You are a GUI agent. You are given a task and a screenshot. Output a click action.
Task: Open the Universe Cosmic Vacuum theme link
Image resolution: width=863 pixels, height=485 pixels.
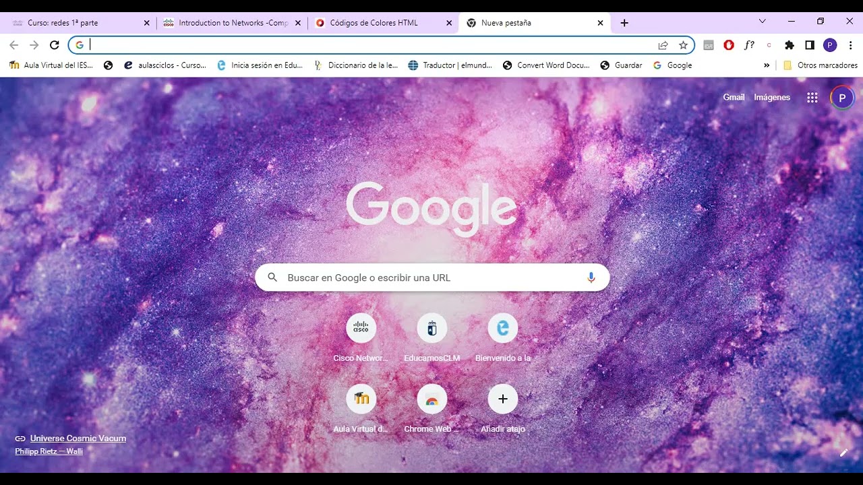pyautogui.click(x=78, y=439)
